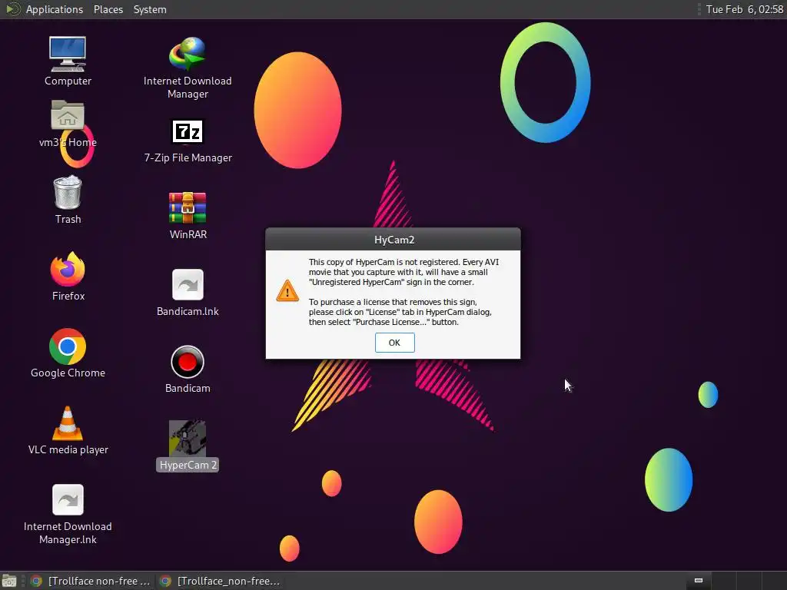Select the VLC media player icon
Screen dimensions: 787x590
tap(68, 423)
